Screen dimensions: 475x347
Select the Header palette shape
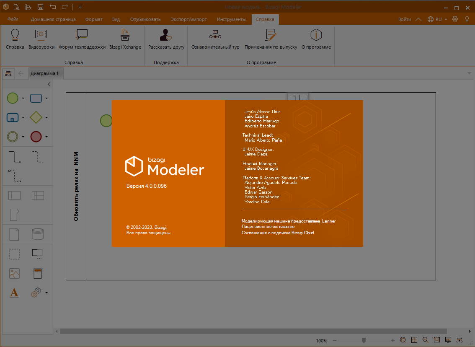click(x=38, y=273)
